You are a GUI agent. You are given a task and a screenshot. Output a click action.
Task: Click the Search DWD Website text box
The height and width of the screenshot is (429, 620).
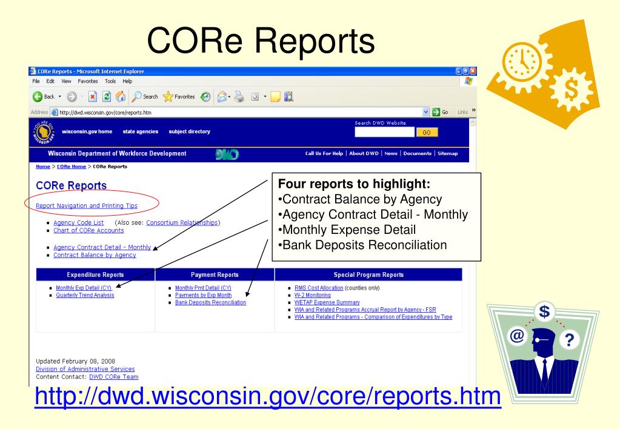[384, 133]
